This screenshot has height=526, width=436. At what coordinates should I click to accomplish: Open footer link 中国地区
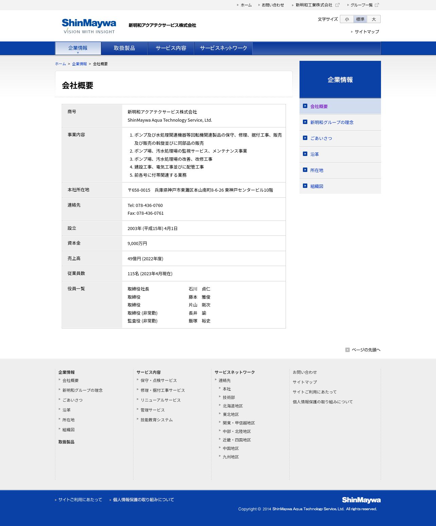coord(231,449)
